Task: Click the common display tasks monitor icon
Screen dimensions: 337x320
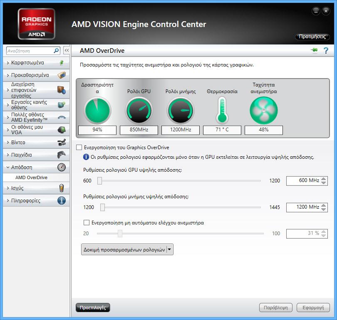Action: coord(62,105)
